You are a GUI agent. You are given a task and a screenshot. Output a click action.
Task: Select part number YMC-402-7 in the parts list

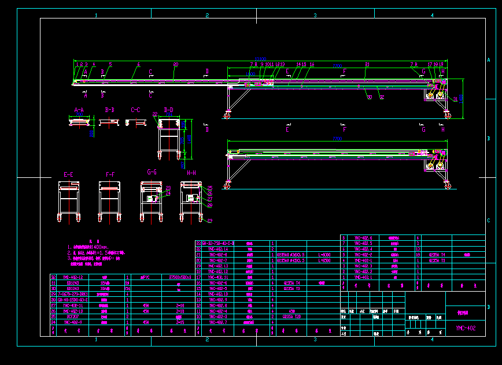tap(218, 260)
